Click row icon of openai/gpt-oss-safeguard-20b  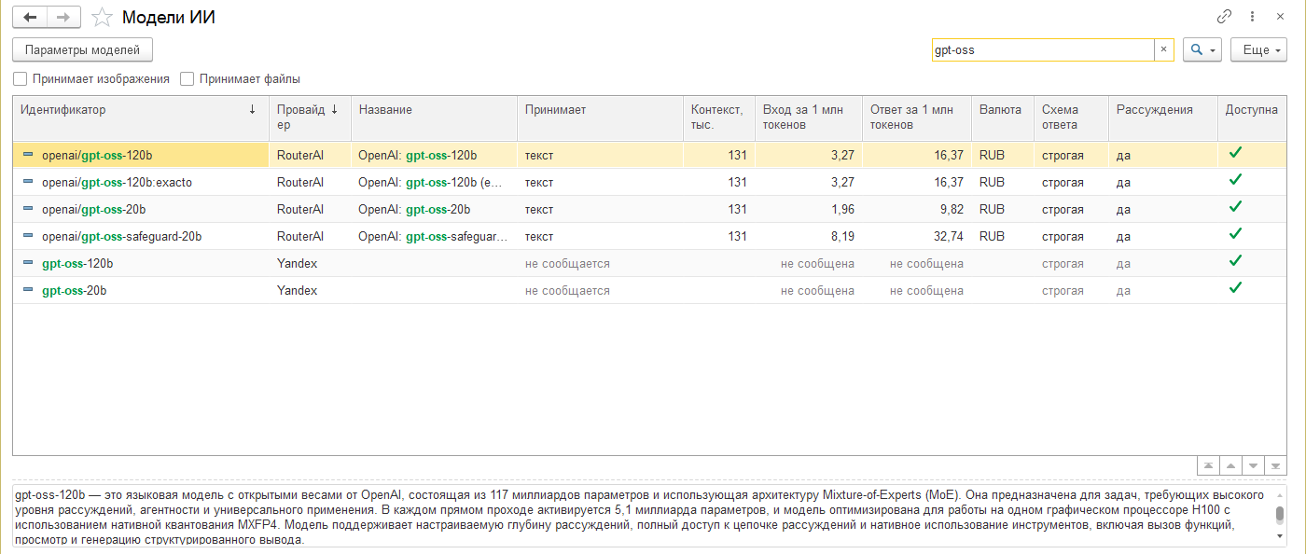click(x=28, y=237)
